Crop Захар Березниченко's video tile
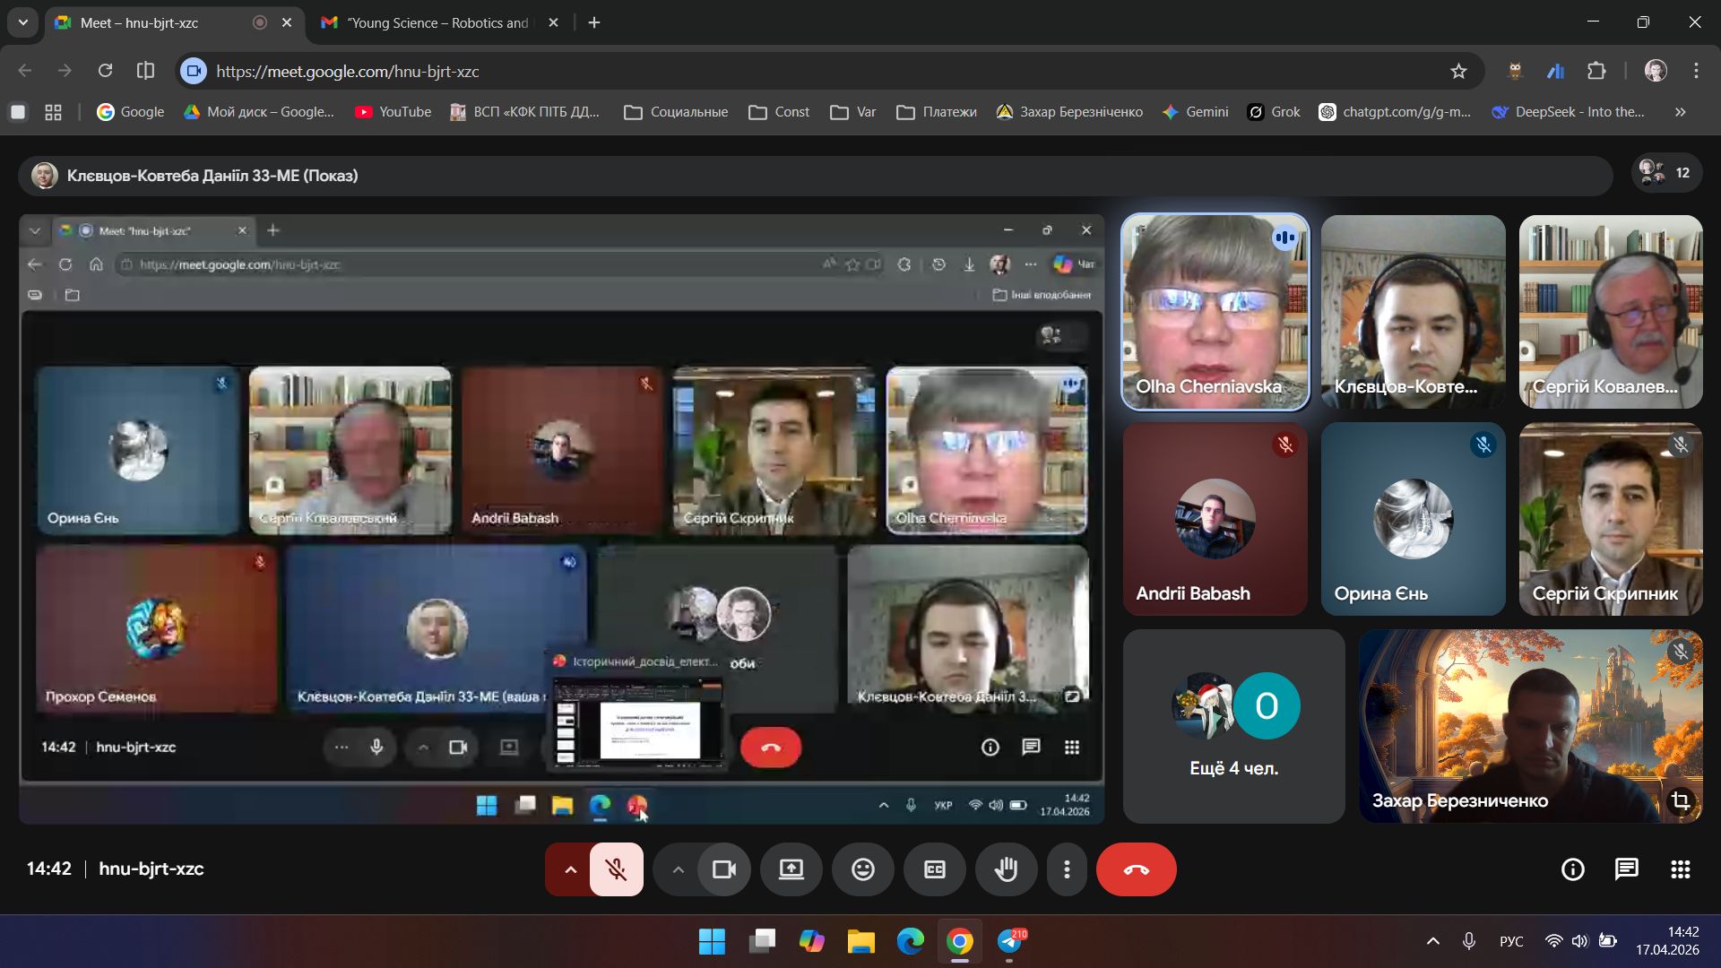1721x968 pixels. tap(1681, 800)
